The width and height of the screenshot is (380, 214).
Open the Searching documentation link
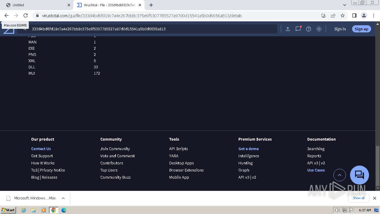316,149
